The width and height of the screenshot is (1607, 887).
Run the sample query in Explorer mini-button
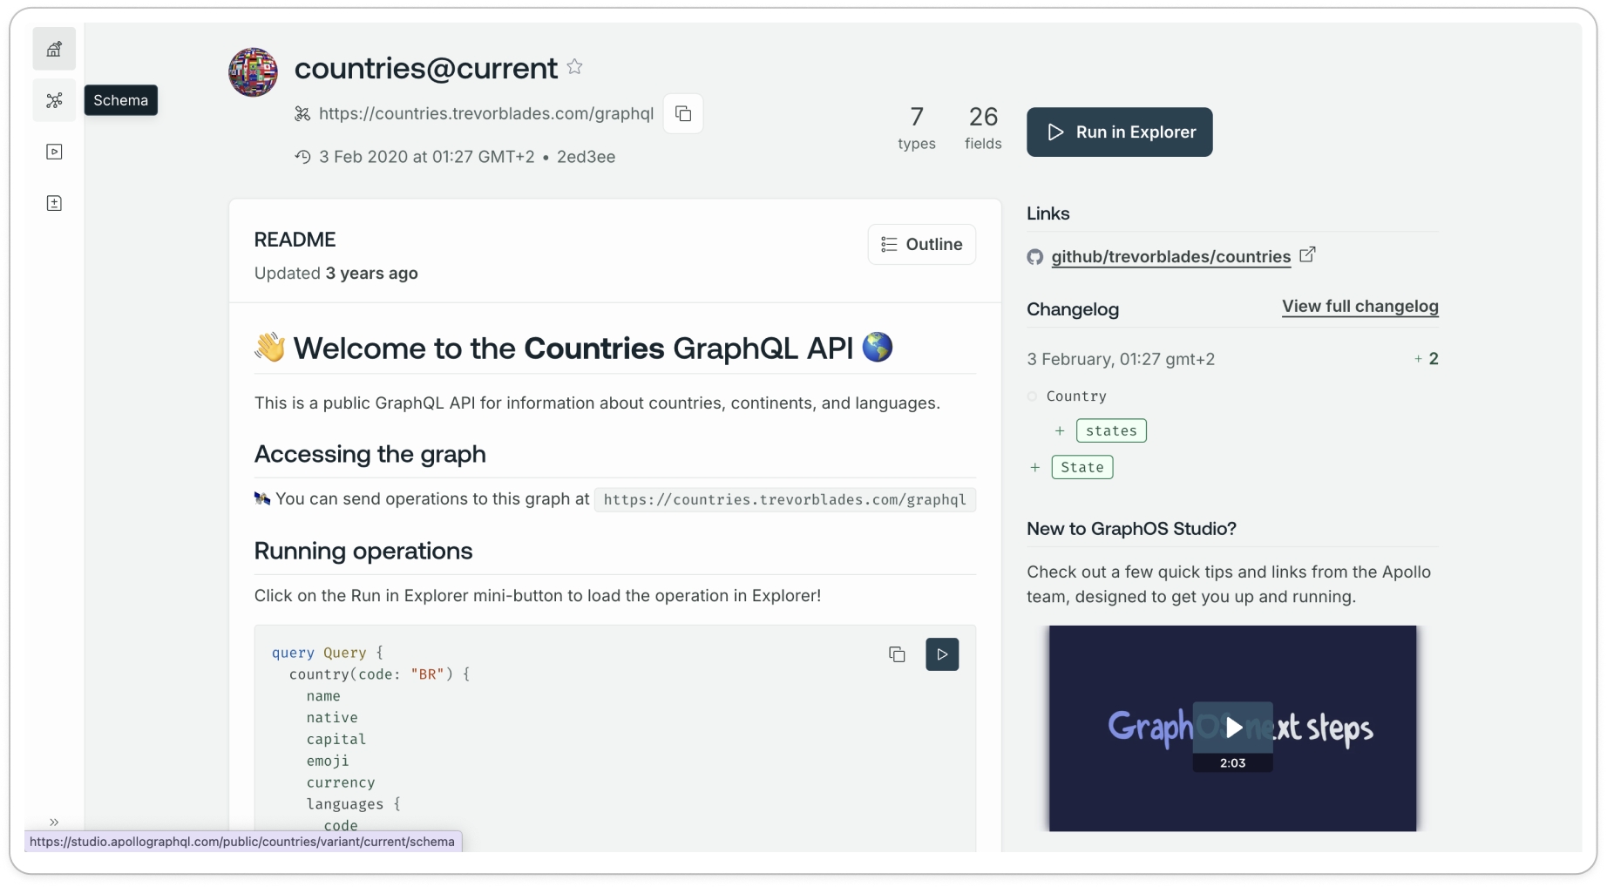pyautogui.click(x=941, y=654)
